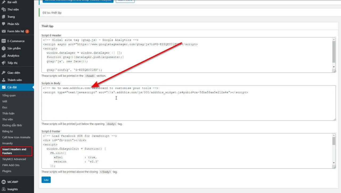Click the </body> code tag in help text
Screen dimensions: 341x193
[x=105, y=172]
